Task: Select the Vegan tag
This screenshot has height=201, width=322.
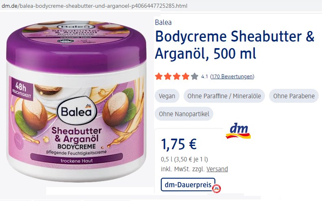Action: click(x=167, y=96)
